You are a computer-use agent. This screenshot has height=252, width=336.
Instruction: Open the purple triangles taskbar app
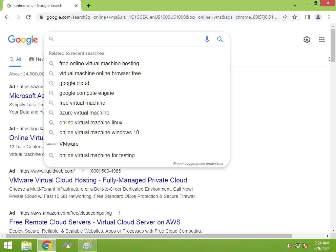tap(67, 245)
